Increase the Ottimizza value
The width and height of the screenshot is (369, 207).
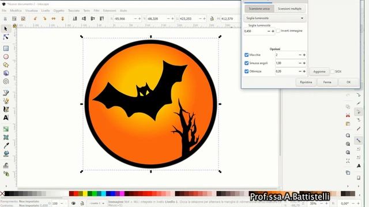coord(304,71)
